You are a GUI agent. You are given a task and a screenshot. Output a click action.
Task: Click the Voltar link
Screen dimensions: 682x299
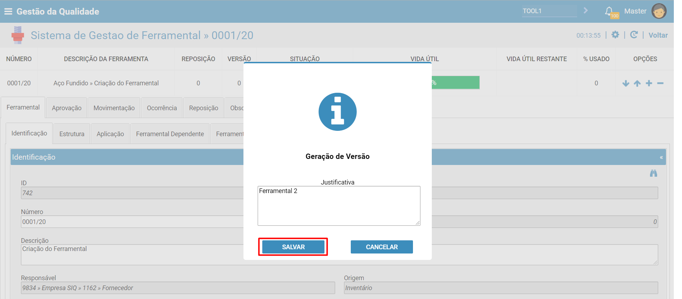pyautogui.click(x=658, y=35)
